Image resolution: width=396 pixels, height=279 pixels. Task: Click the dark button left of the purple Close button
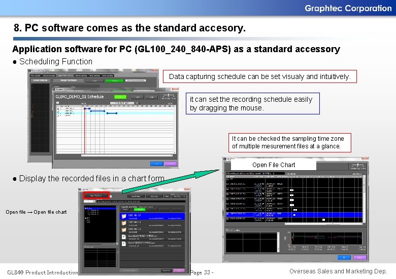tap(166, 270)
